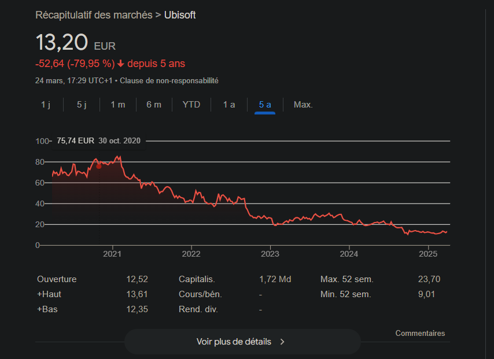Click the Rend. div. label
Viewport: 494px width, 359px height.
[198, 309]
